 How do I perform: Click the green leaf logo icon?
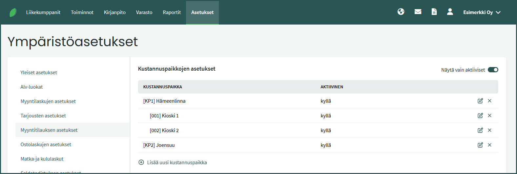(13, 12)
